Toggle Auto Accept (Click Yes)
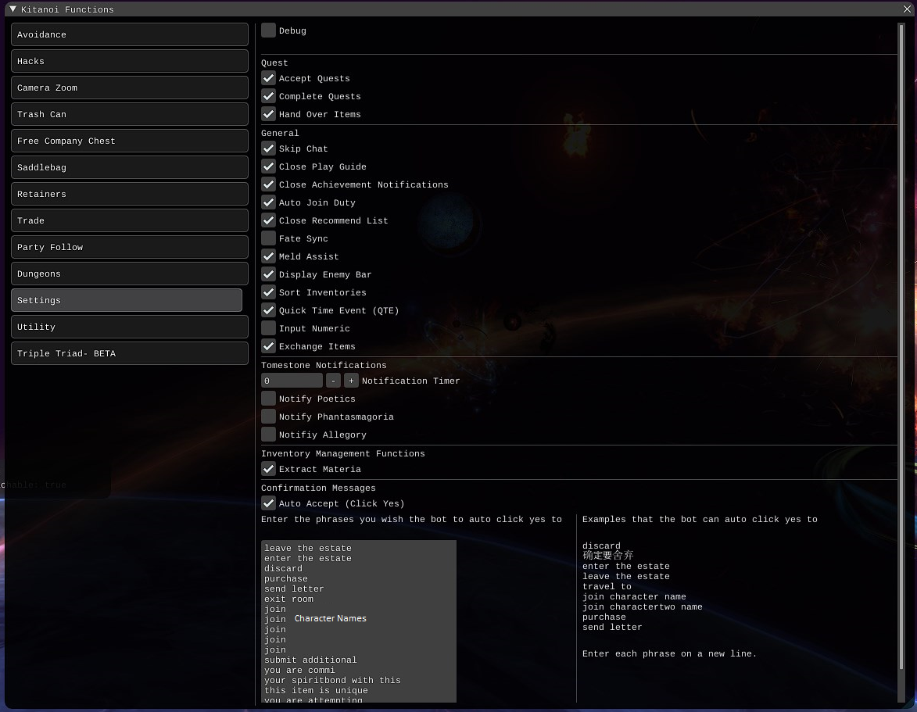The width and height of the screenshot is (917, 712). pos(269,503)
